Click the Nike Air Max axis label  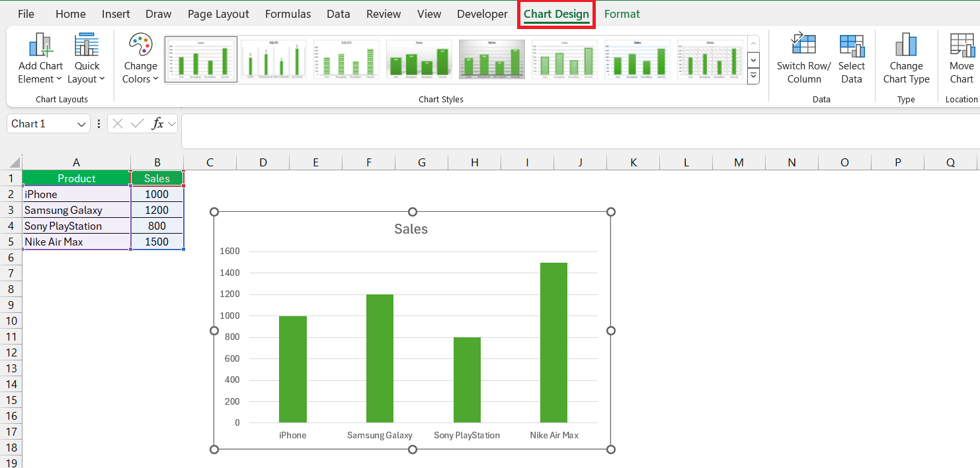point(554,435)
